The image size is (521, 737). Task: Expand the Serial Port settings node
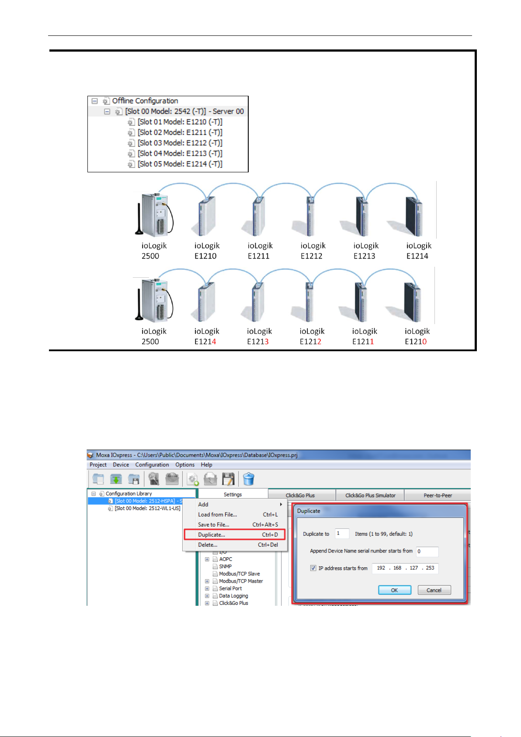[207, 589]
